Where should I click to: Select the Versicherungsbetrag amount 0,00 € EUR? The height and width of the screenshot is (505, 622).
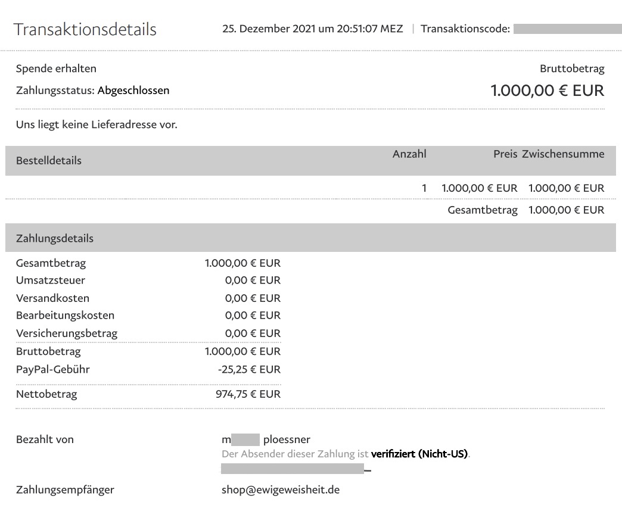[x=253, y=333]
